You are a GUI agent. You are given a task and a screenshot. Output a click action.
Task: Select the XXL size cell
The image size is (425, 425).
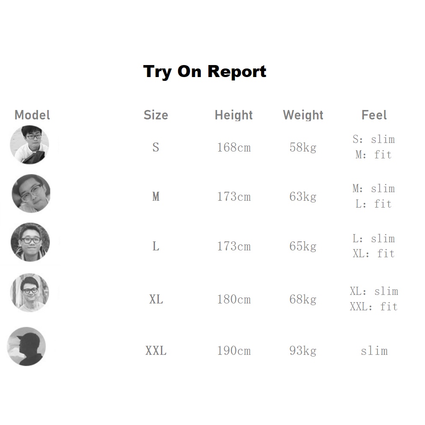[156, 351]
